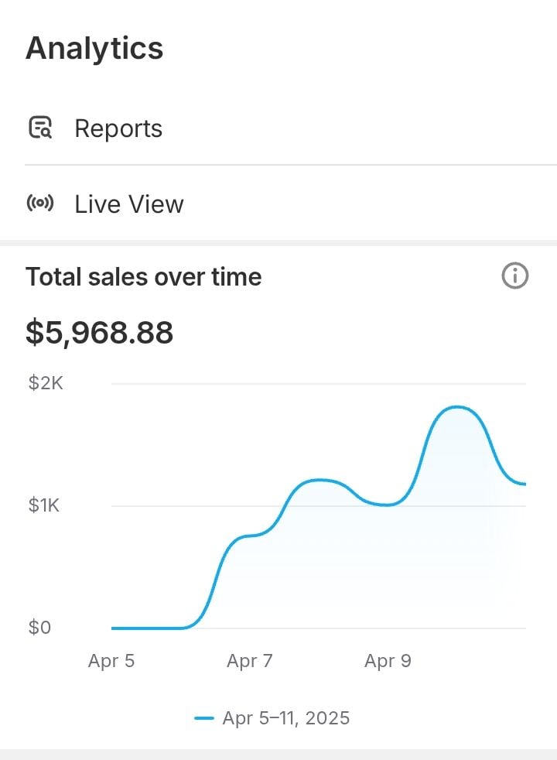Tap the blue legend line marker
This screenshot has height=760, width=557.
click(x=205, y=717)
